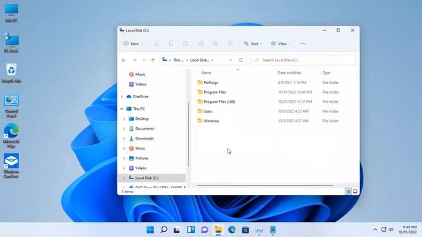Click the file list horizontal scrollbar
The width and height of the screenshot is (422, 237).
click(x=265, y=185)
